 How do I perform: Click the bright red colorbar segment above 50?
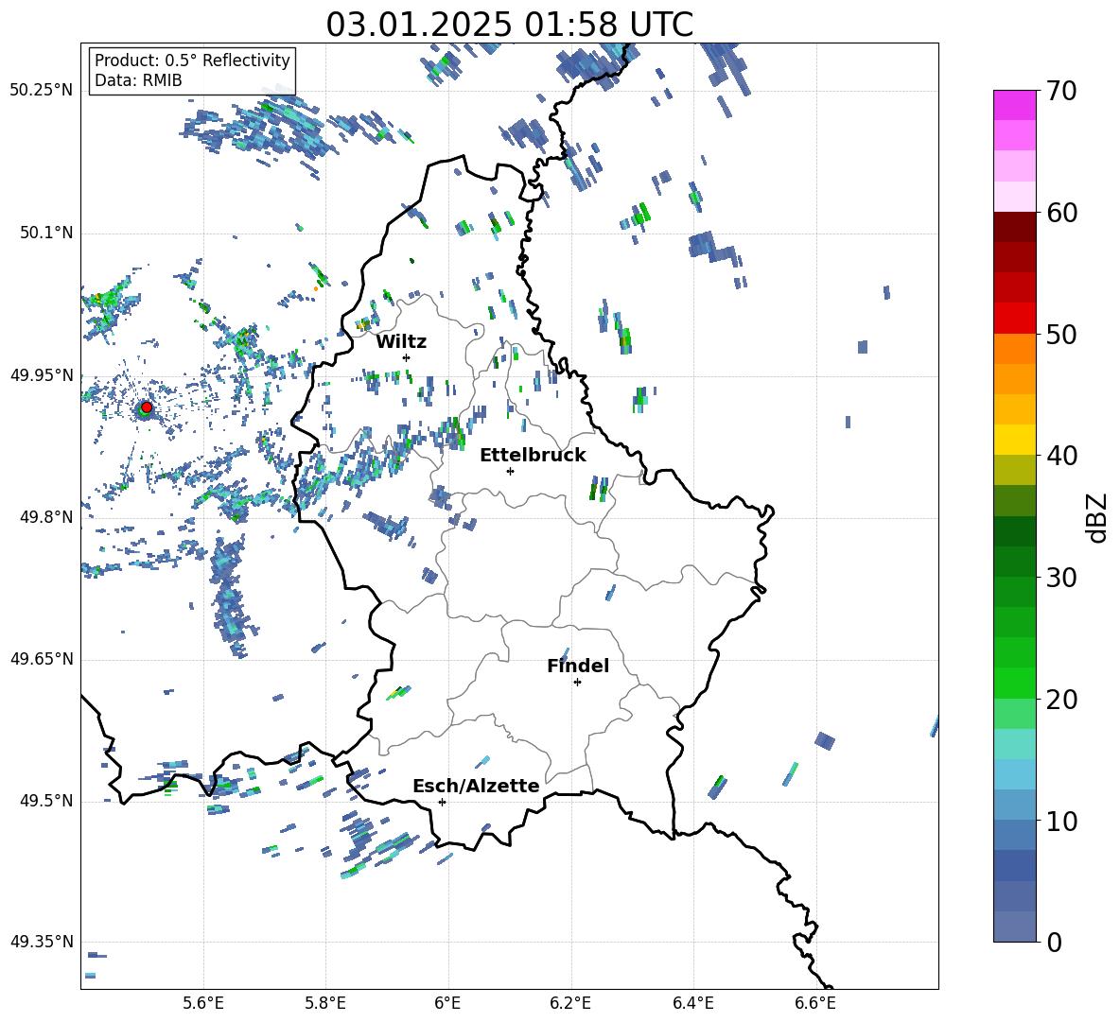coord(1014,319)
